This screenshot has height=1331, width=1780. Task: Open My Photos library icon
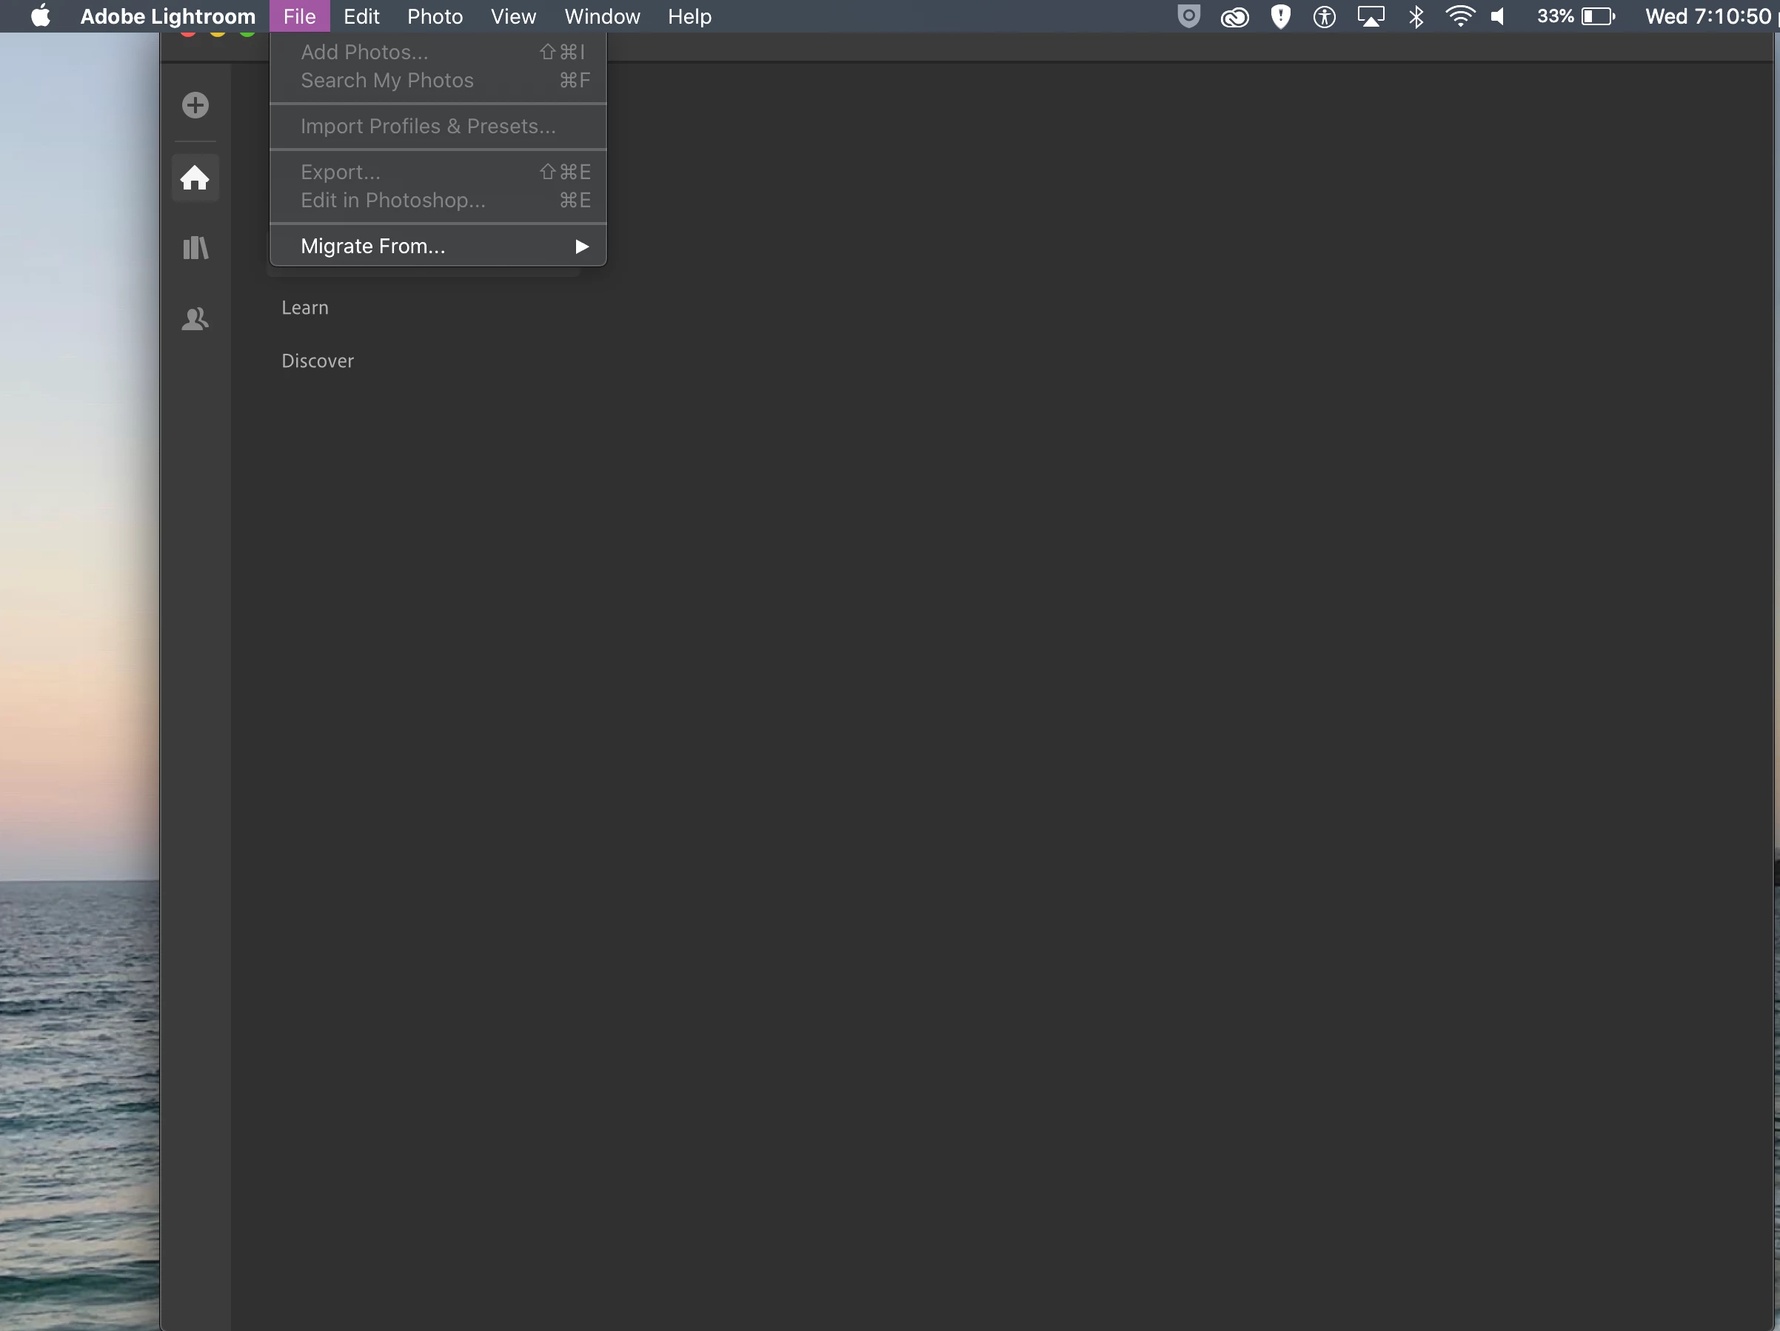point(195,248)
